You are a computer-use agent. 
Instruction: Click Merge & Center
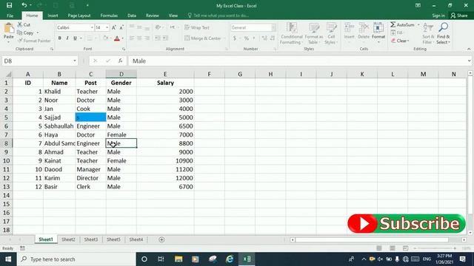click(x=202, y=38)
